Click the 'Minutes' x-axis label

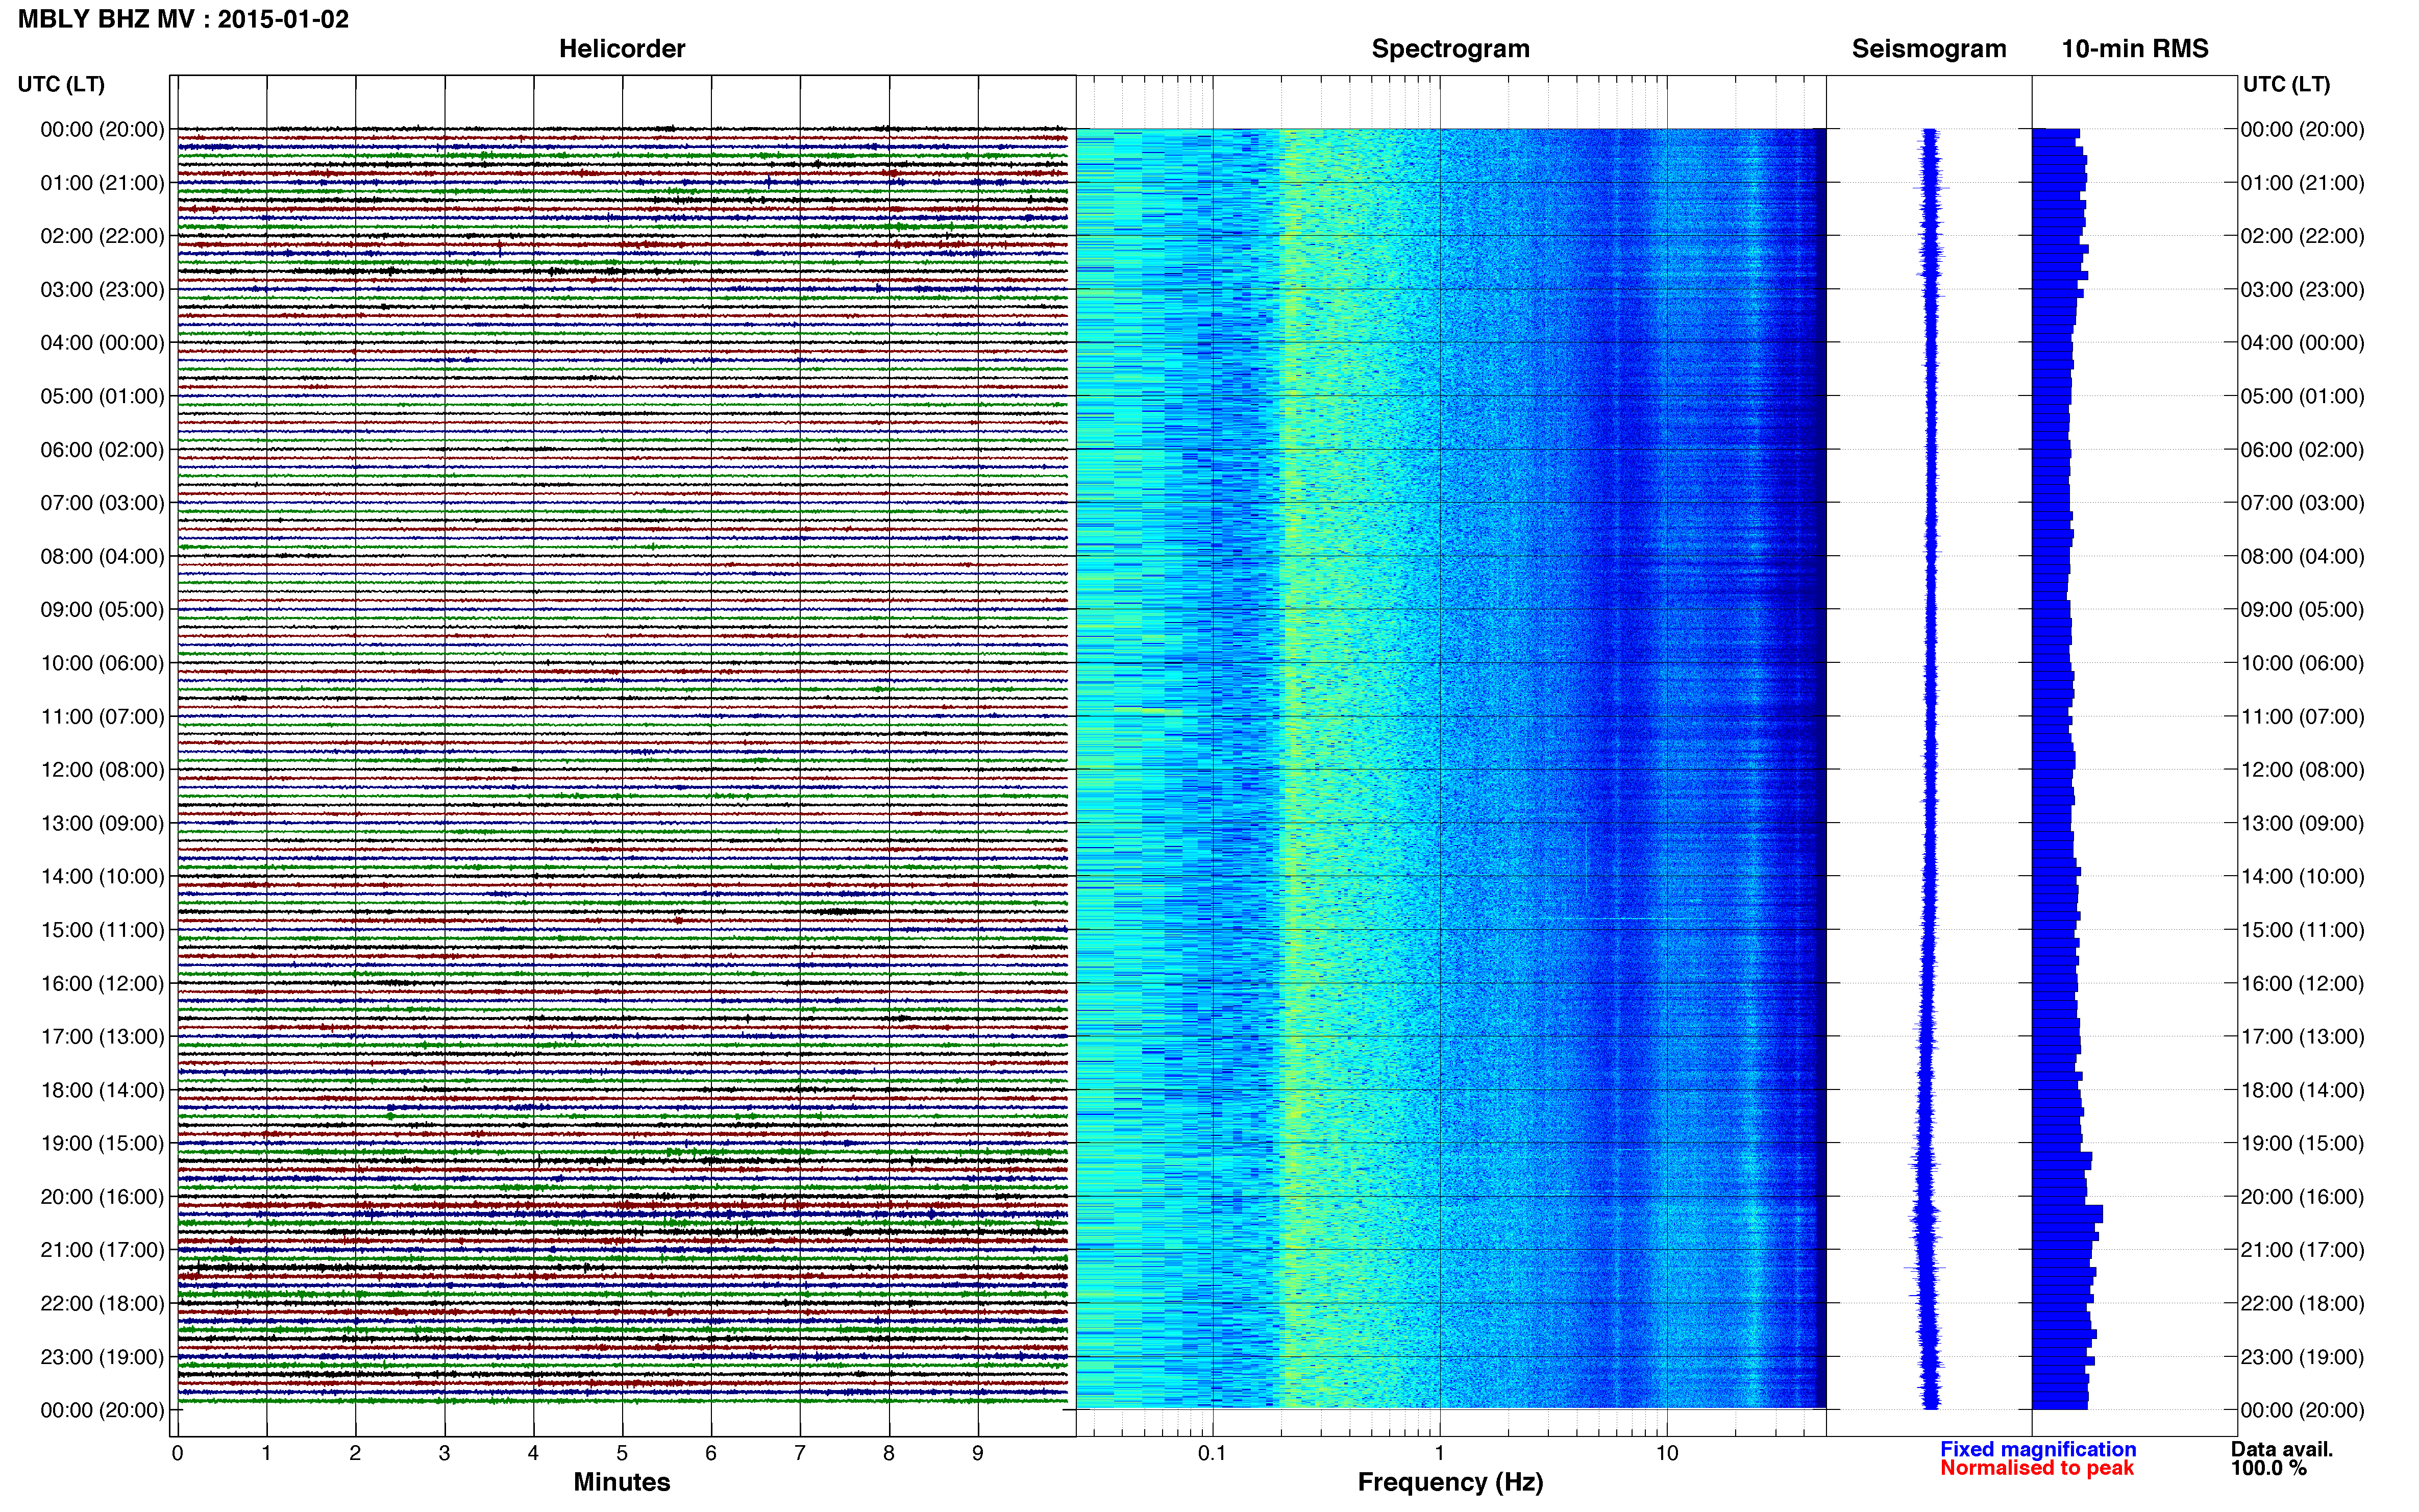click(x=622, y=1482)
